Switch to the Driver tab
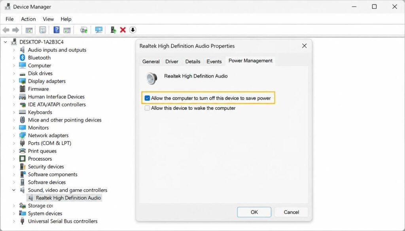Screen dimensions: 405x231 point(172,62)
